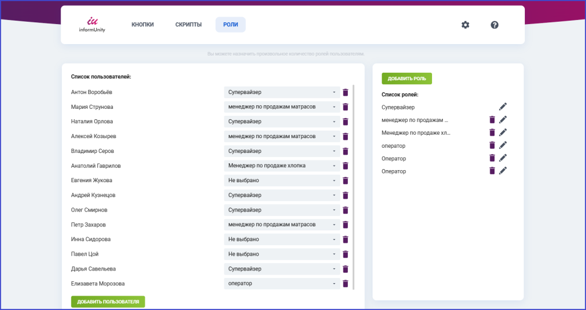Viewport: 586px width, 310px height.
Task: Switch to the Скрипты tab
Action: 188,25
